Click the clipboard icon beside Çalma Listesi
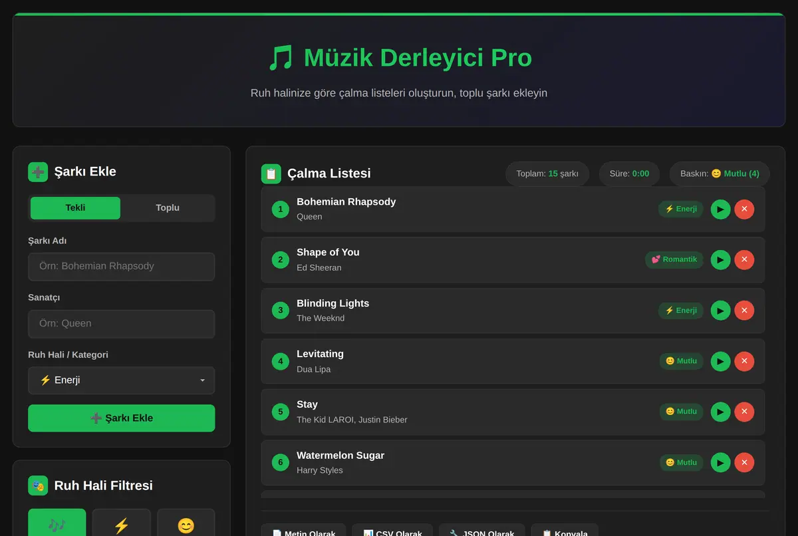This screenshot has width=798, height=536. coord(271,174)
